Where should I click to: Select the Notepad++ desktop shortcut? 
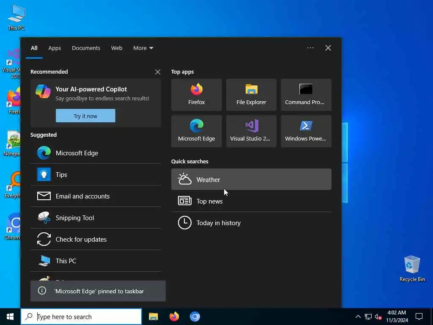[x=11, y=143]
